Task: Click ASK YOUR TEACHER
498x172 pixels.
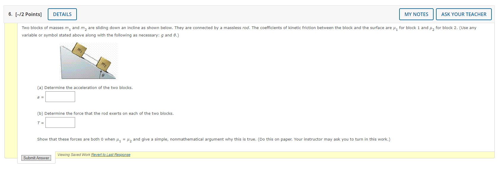Action: (464, 14)
